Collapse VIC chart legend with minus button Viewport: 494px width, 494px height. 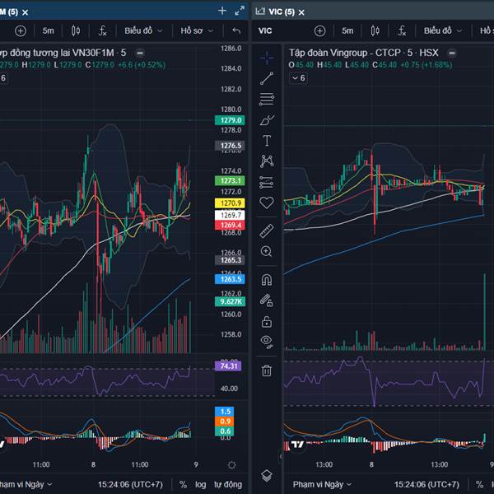pyautogui.click(x=452, y=53)
